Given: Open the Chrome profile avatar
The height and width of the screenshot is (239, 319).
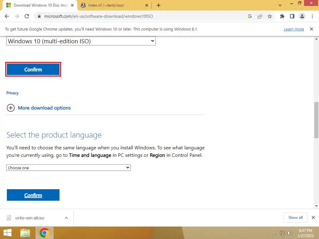Looking at the screenshot, I should tap(302, 16).
